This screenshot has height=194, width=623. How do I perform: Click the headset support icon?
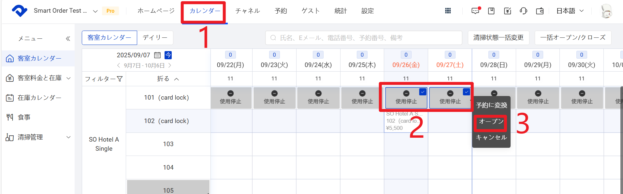(523, 11)
